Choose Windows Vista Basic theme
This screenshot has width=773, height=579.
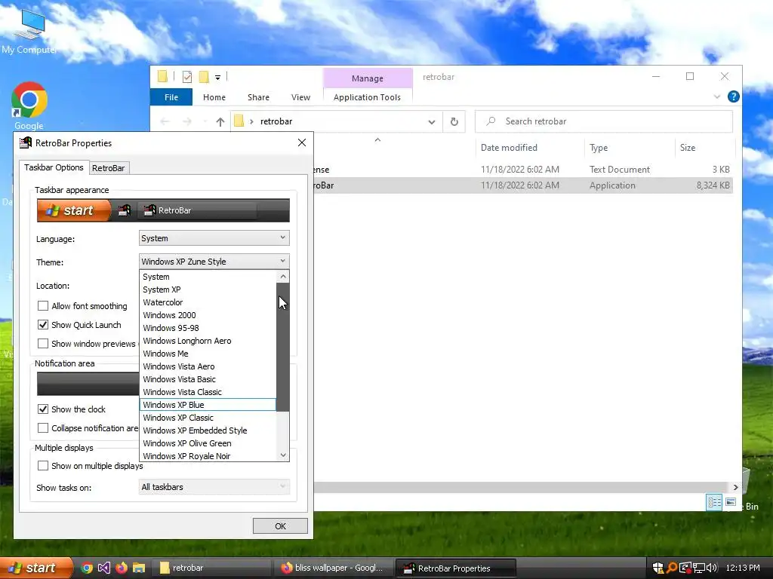(x=208, y=379)
